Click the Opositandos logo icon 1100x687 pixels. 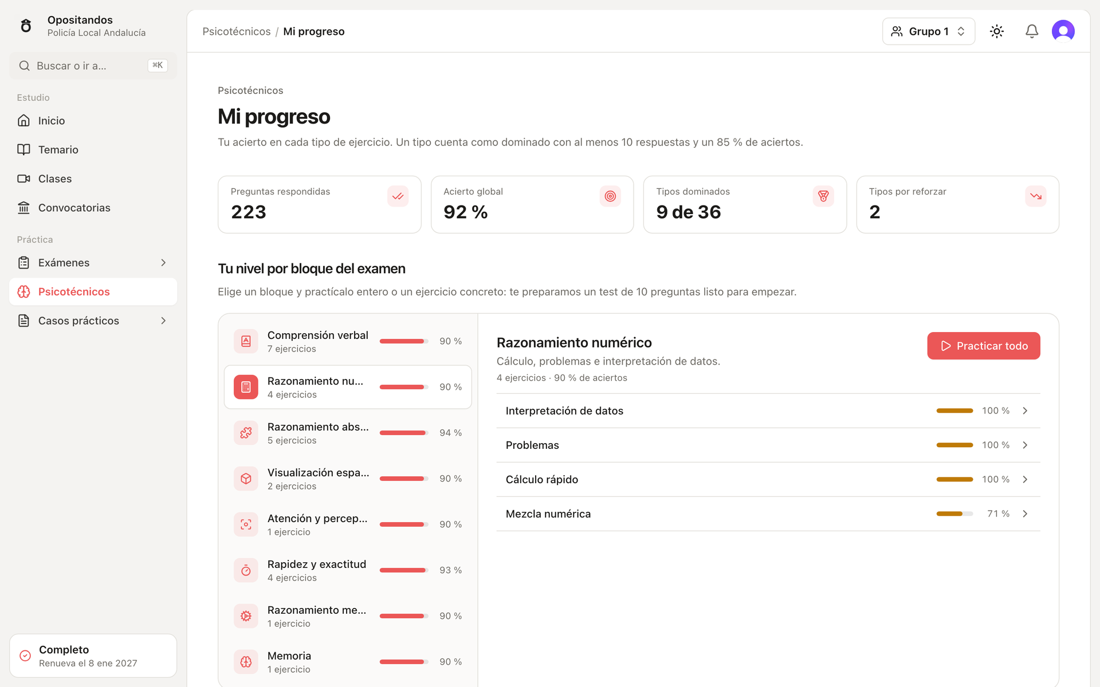(26, 26)
